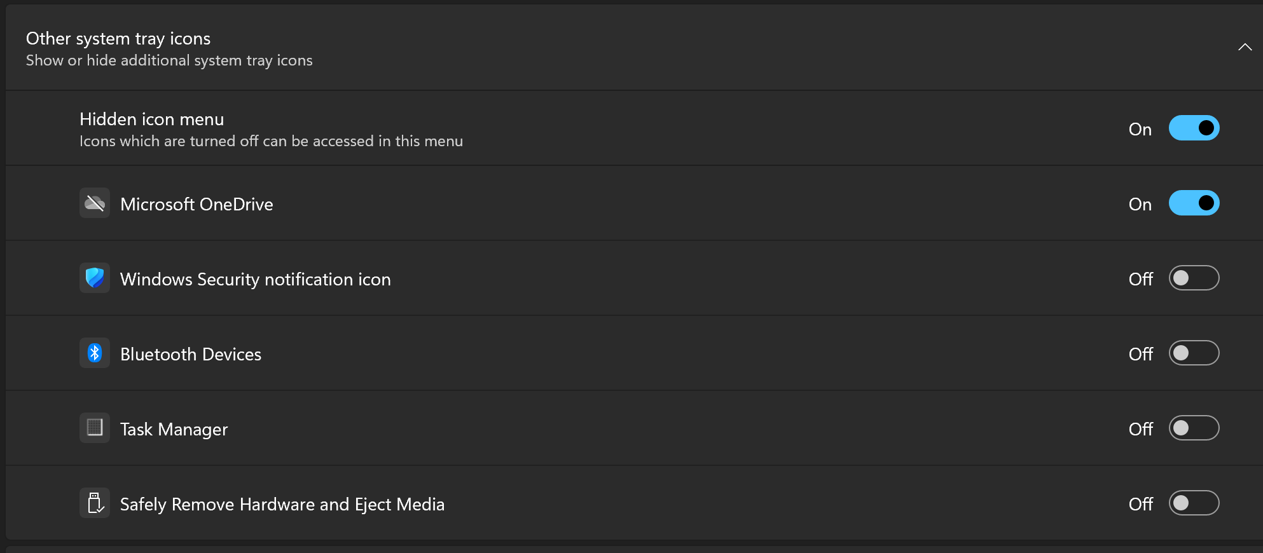Screen dimensions: 1263x553
Task: Click the OneDrive crossed-out cloud icon
Action: coord(95,203)
